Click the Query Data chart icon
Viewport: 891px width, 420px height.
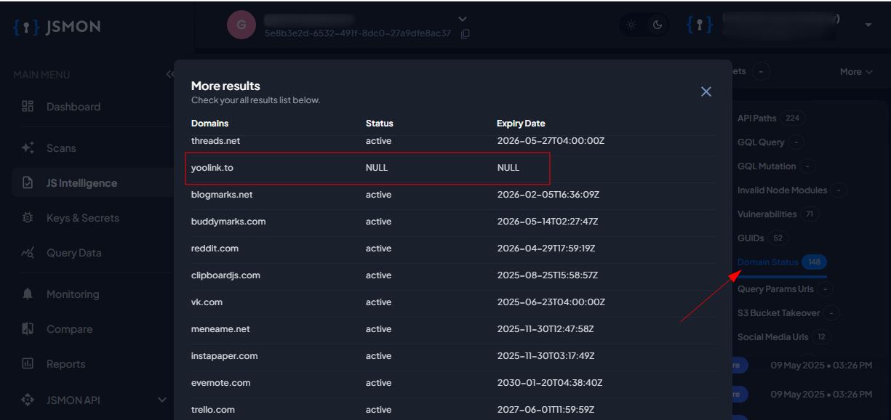(x=28, y=253)
